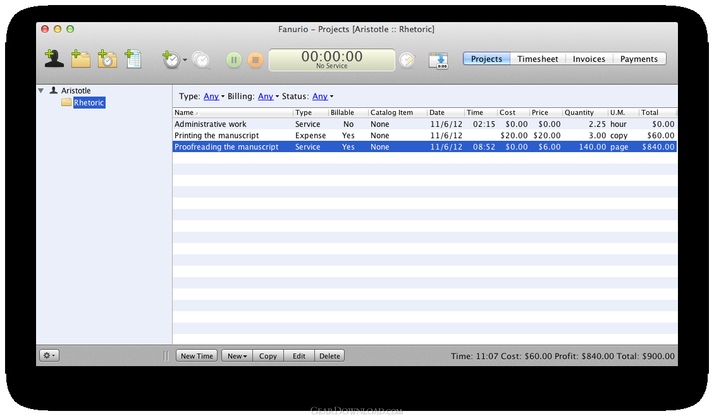Open the arrow next to the new timer icon

click(185, 60)
